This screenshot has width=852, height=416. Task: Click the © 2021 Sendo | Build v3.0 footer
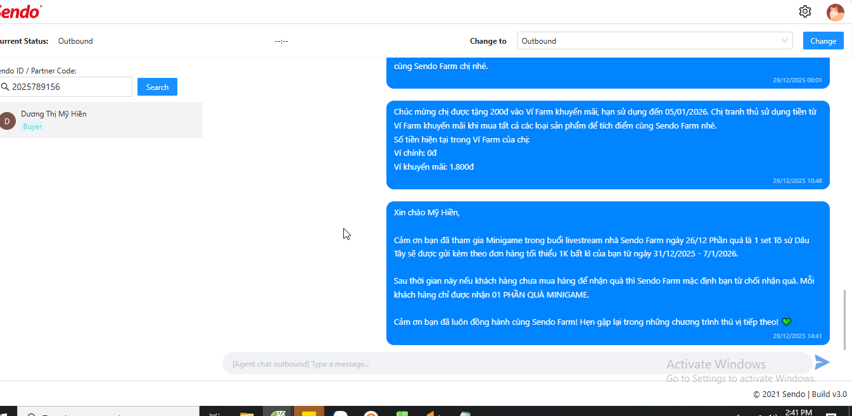click(799, 394)
